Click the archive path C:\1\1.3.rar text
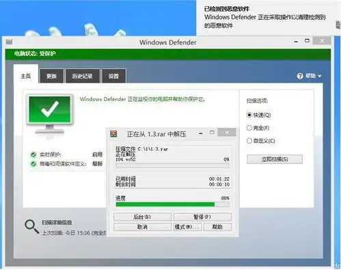The height and width of the screenshot is (270, 341). tap(153, 149)
